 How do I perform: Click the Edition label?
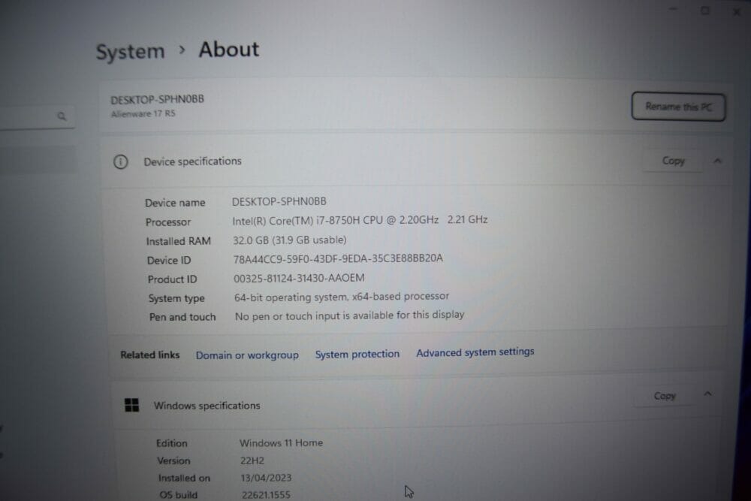coord(171,443)
